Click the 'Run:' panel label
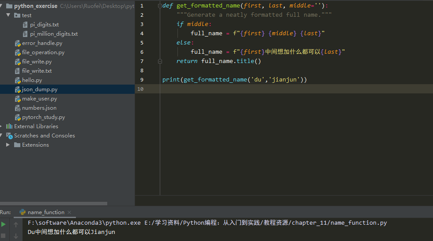 coord(5,212)
